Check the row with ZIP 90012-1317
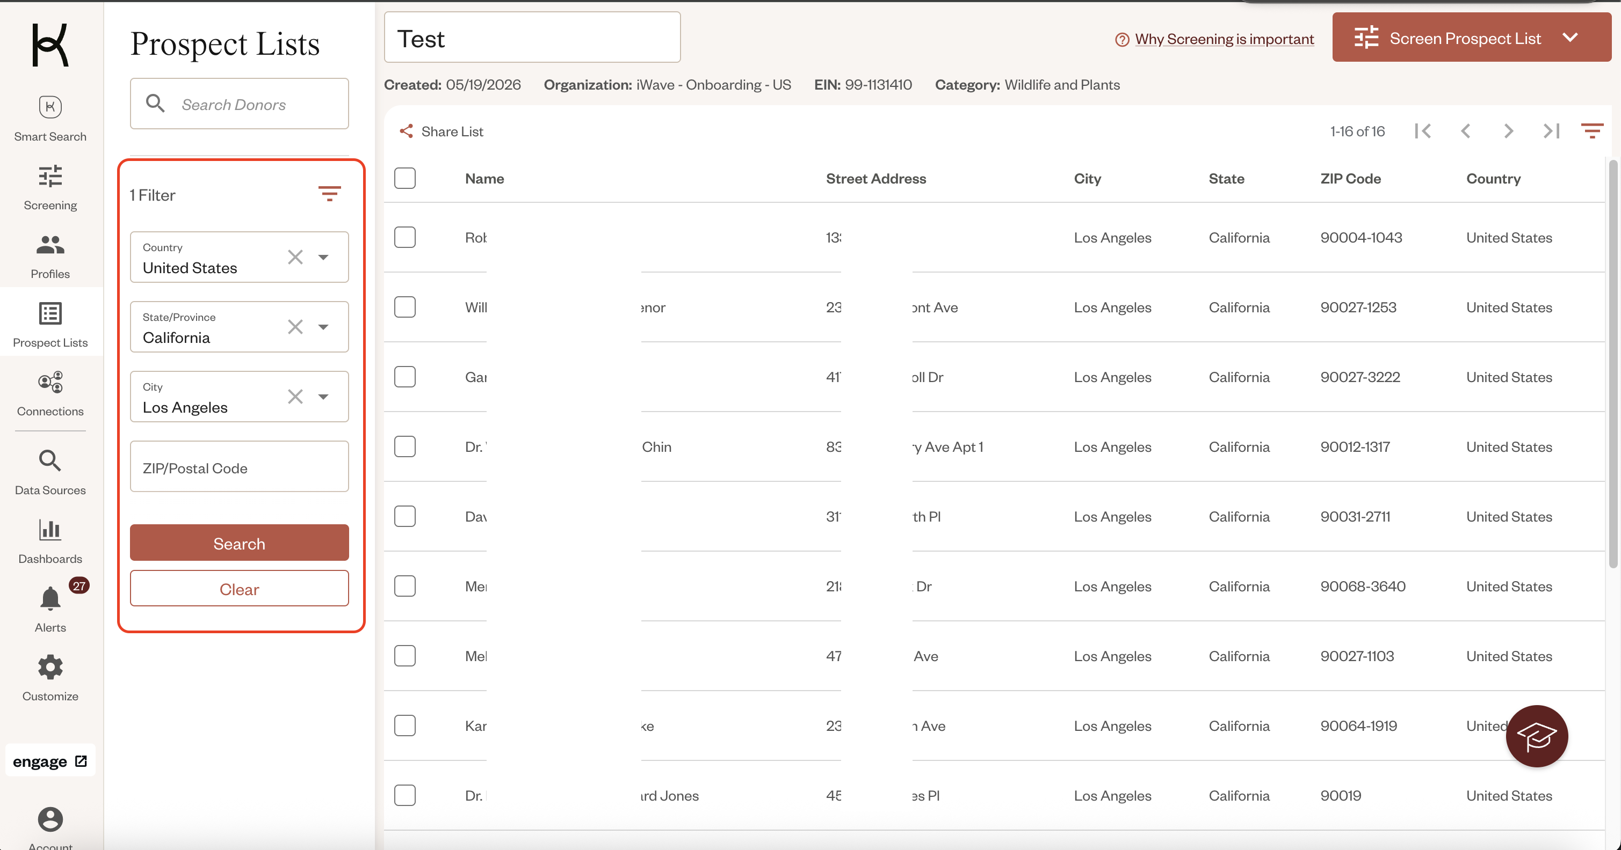Screen dimensions: 1621x850 point(404,446)
